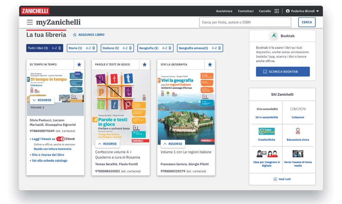Open the apps grid icon in top bar
Image resolution: width=342 pixels, height=204 pixels.
point(277,11)
